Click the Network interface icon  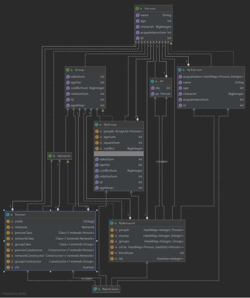pyautogui.click(x=51, y=156)
